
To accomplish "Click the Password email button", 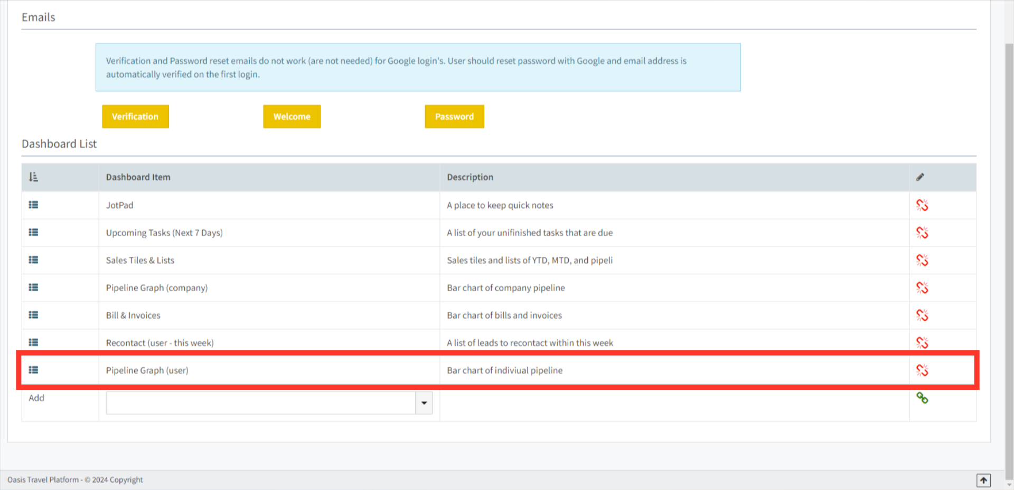I will pyautogui.click(x=454, y=117).
